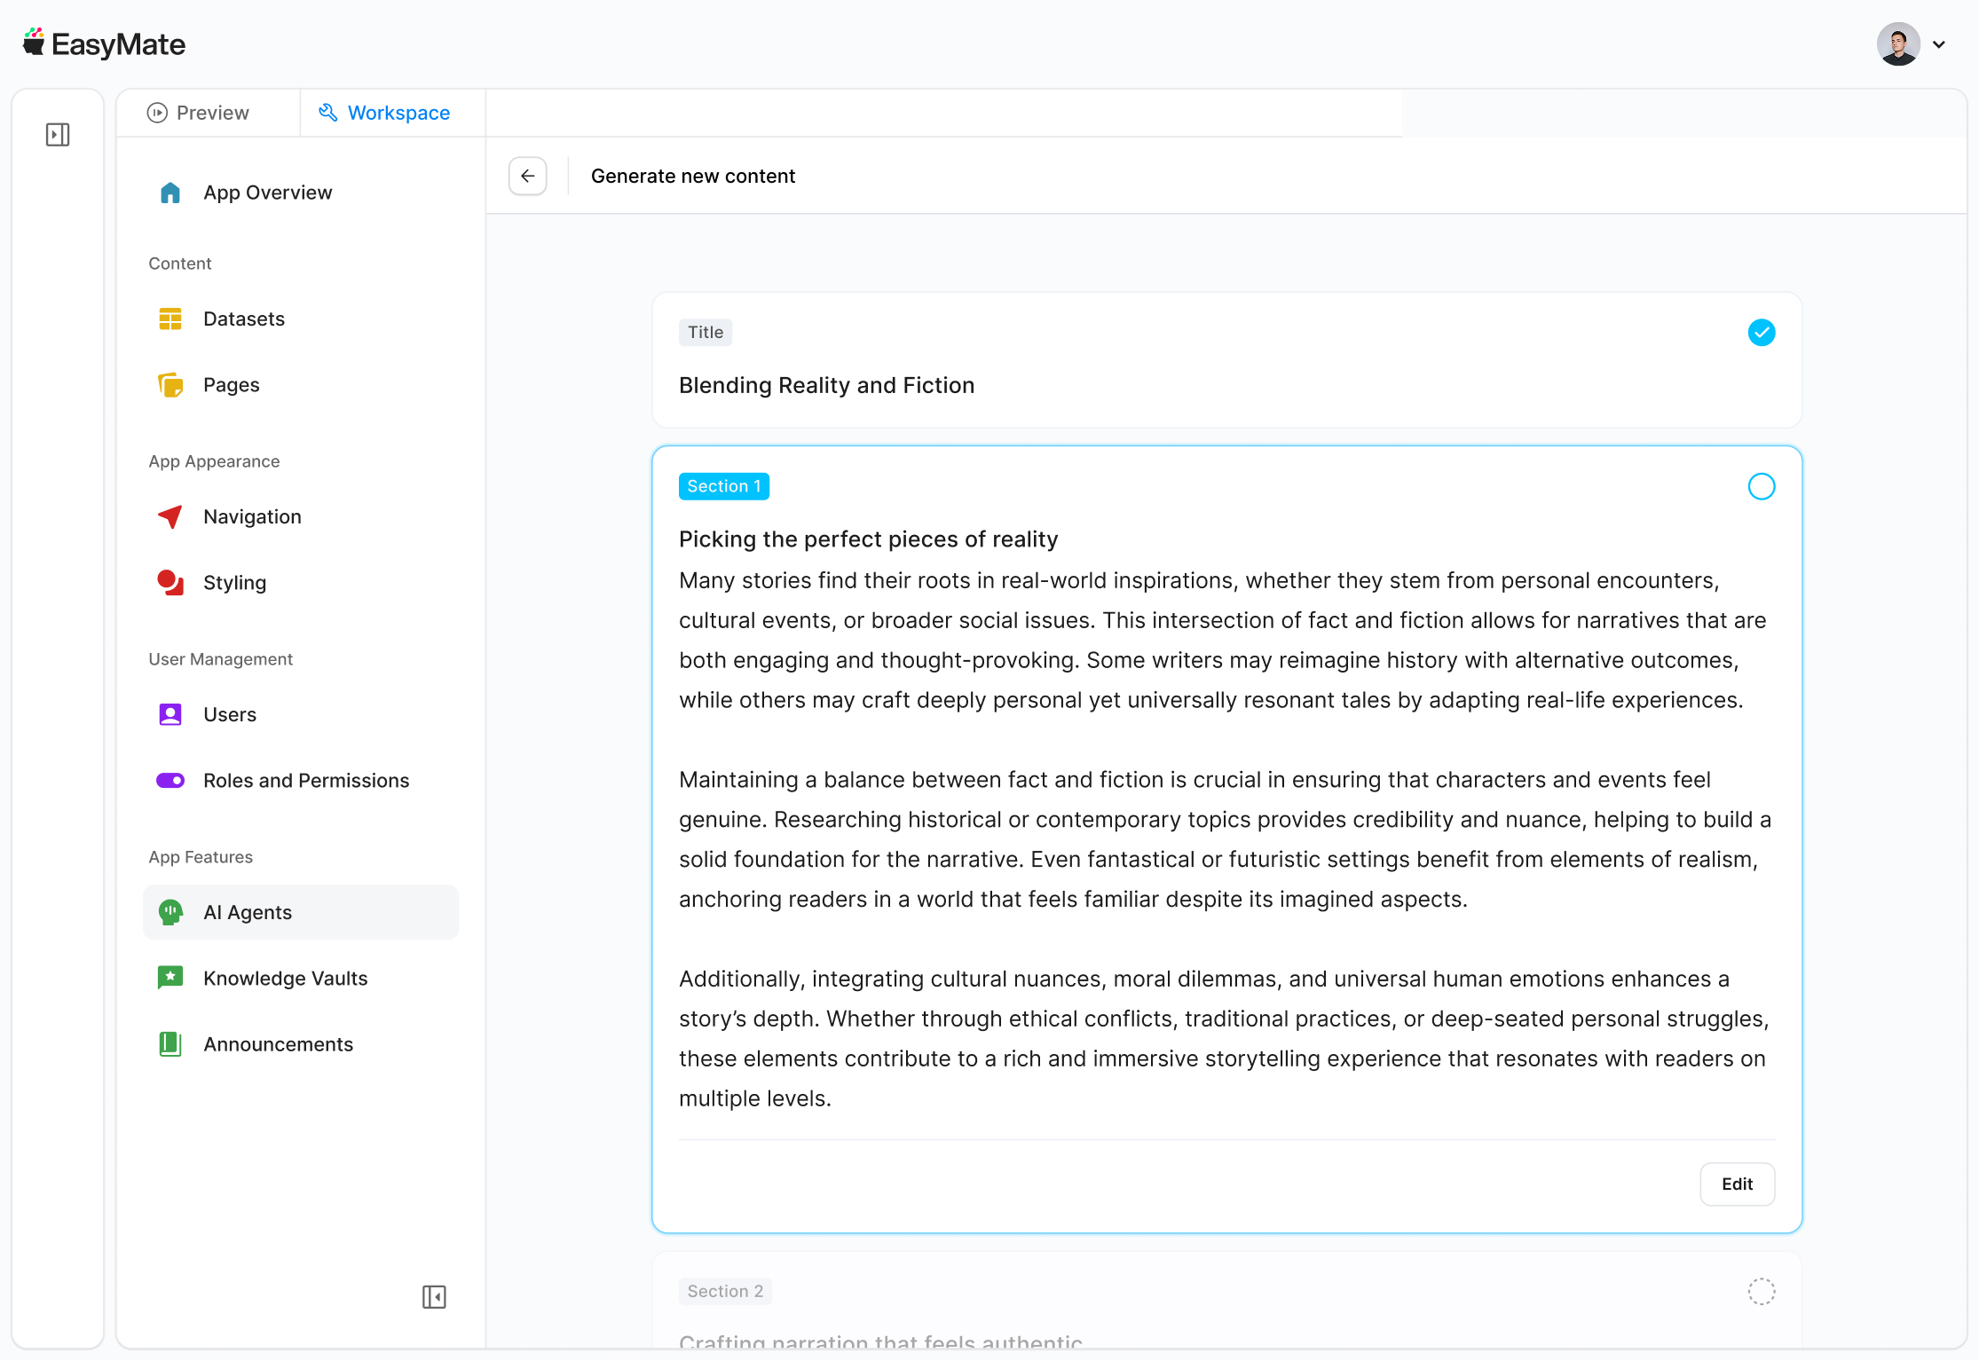
Task: Select the Section 2 dashed circle
Action: pos(1762,1292)
